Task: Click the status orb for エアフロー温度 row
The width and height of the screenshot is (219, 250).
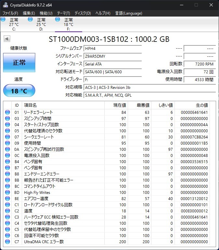Action: (x=7, y=198)
